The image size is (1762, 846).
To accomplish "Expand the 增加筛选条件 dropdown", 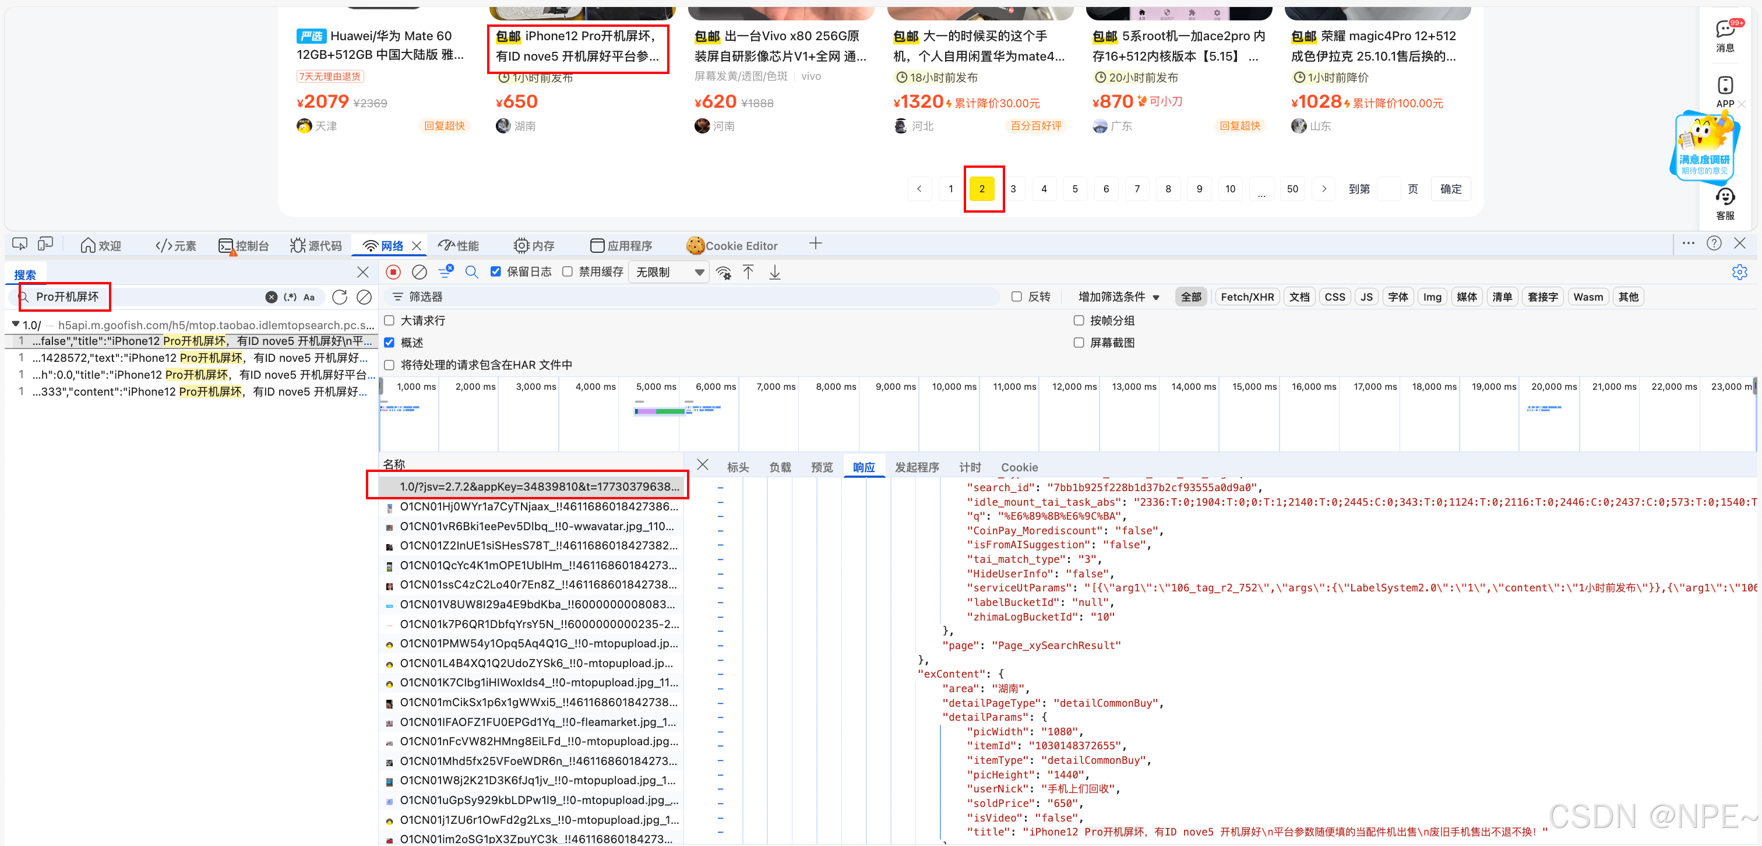I will click(1118, 297).
